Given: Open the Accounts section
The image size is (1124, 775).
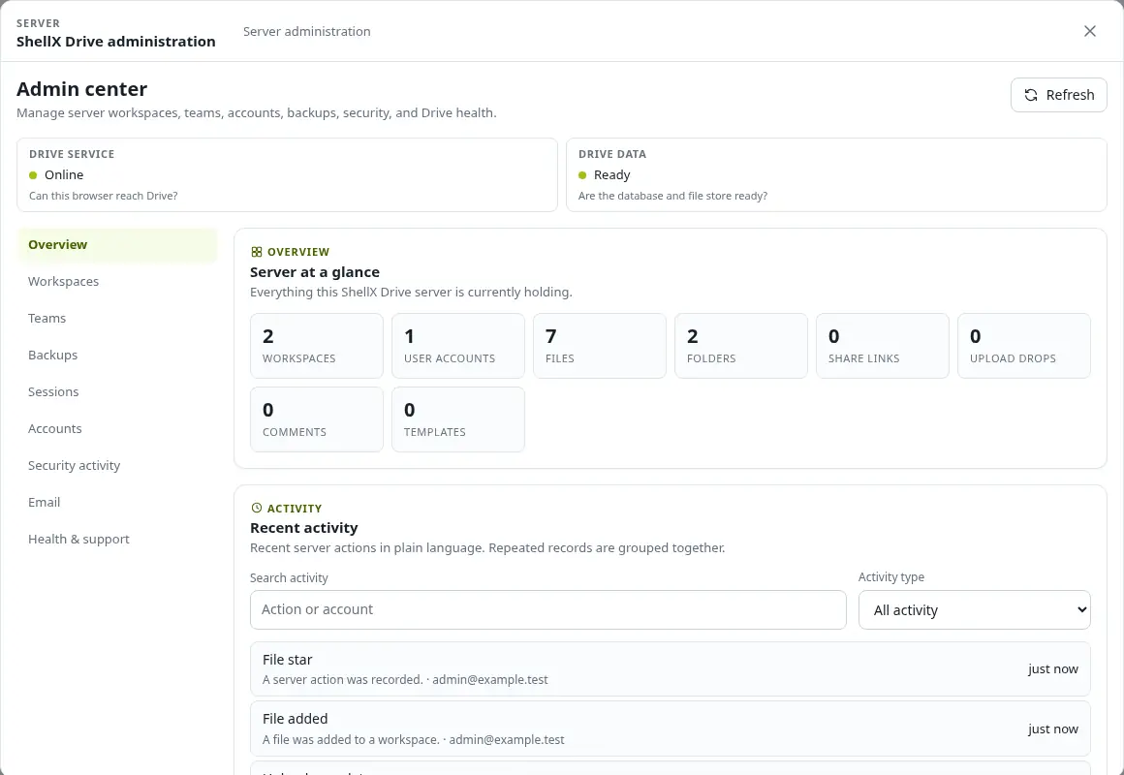Looking at the screenshot, I should [x=117, y=428].
